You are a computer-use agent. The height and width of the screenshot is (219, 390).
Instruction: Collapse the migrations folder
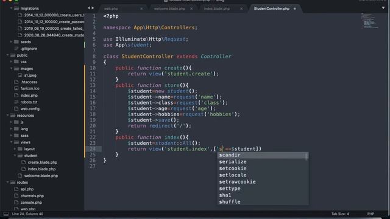pos(11,8)
